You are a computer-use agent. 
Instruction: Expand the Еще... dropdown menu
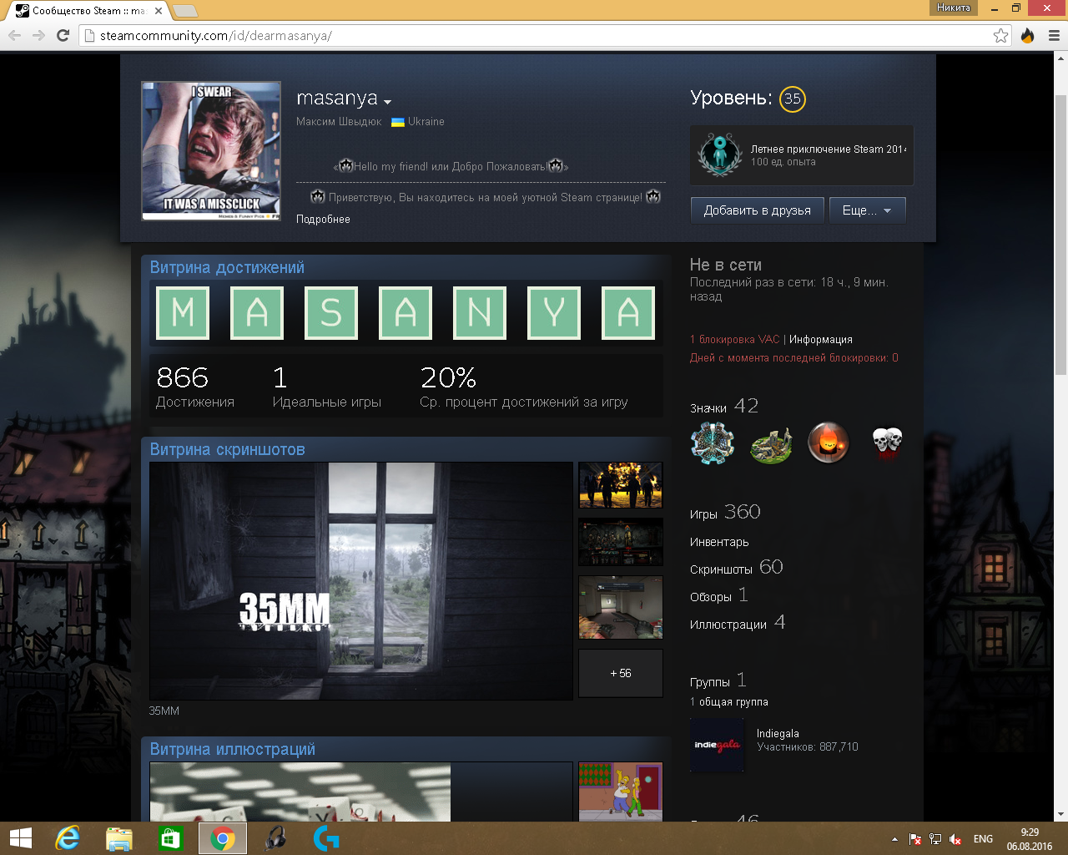[867, 210]
